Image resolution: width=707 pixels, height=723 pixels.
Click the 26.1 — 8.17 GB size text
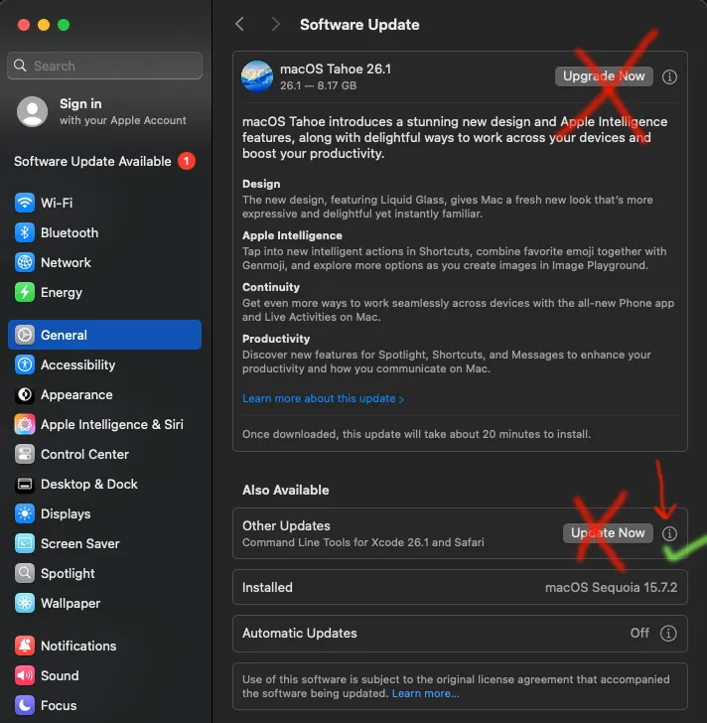(x=318, y=85)
